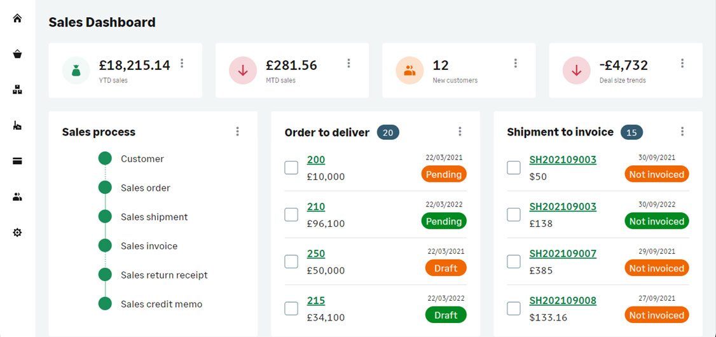Open the inventory boxes sidebar icon
Screen dimensions: 716x337
17,90
